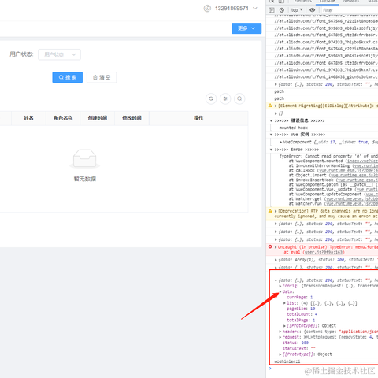Open the blue 更多 dropdown button
This screenshot has height=378, width=378.
[x=246, y=28]
